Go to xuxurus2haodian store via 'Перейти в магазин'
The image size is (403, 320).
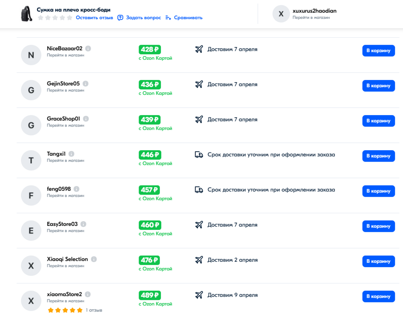click(311, 17)
